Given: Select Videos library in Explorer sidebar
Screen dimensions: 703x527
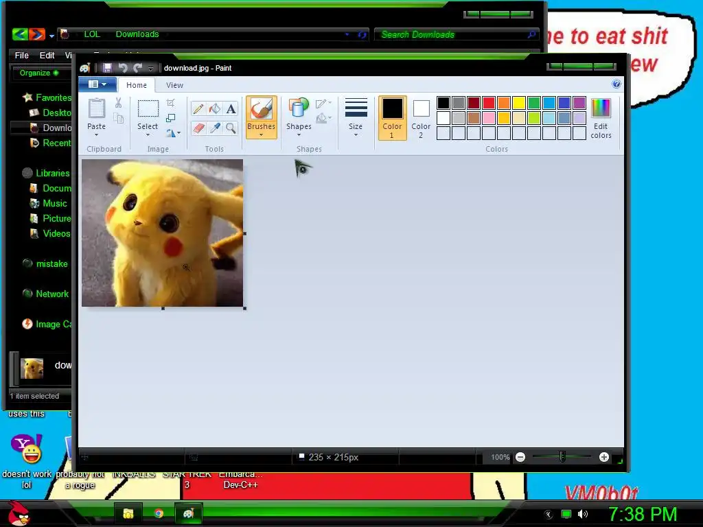Looking at the screenshot, I should pyautogui.click(x=49, y=233).
